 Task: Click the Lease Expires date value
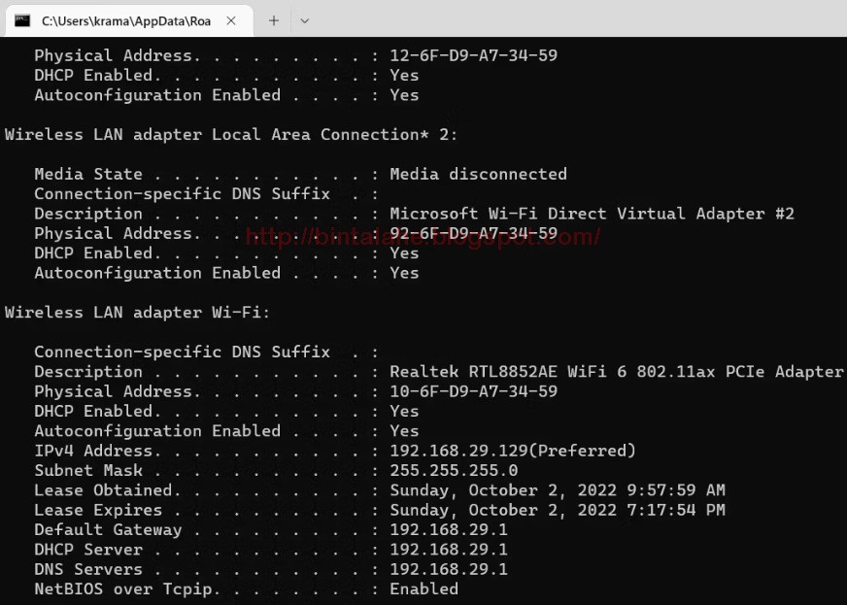(x=558, y=510)
